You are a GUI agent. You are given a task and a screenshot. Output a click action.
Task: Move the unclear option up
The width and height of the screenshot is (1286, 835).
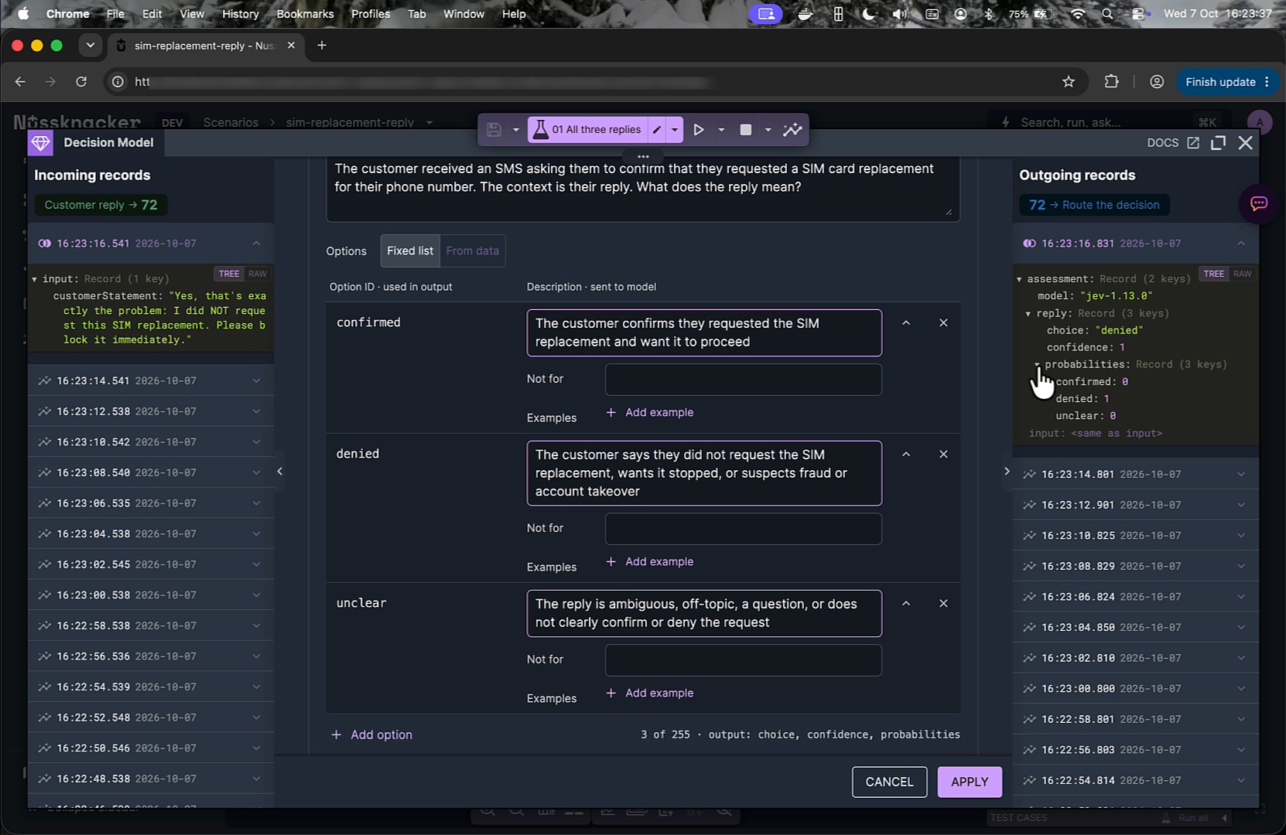[906, 604]
